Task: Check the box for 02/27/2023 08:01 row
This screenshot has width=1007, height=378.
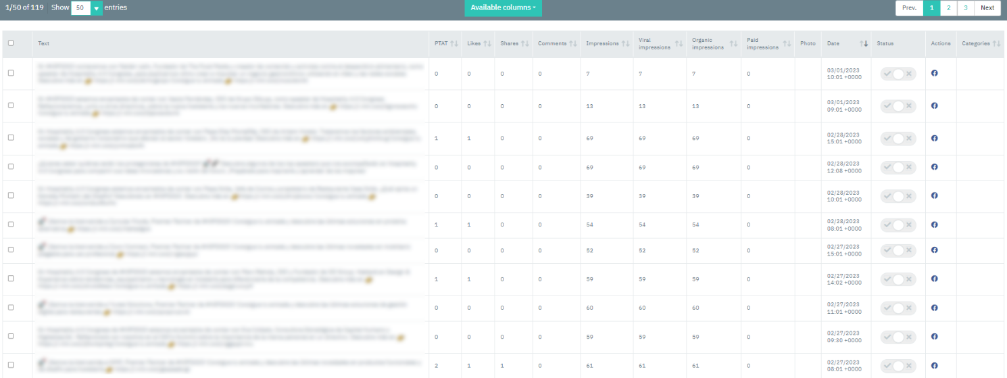Action: coord(11,365)
